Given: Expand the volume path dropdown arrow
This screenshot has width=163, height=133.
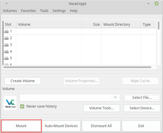Looking at the screenshot, I should 115,97.
